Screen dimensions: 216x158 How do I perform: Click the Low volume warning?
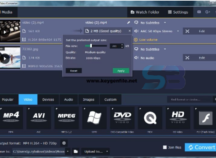(x=145, y=40)
